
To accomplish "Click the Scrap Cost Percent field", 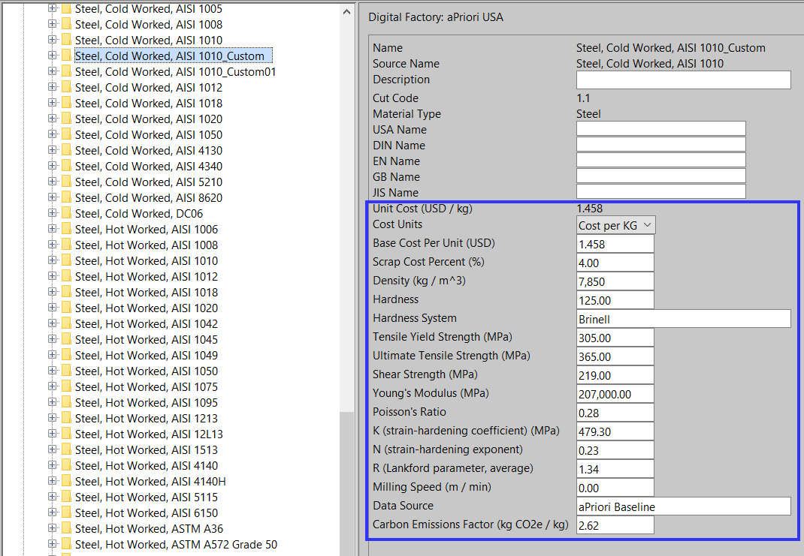I will [615, 263].
